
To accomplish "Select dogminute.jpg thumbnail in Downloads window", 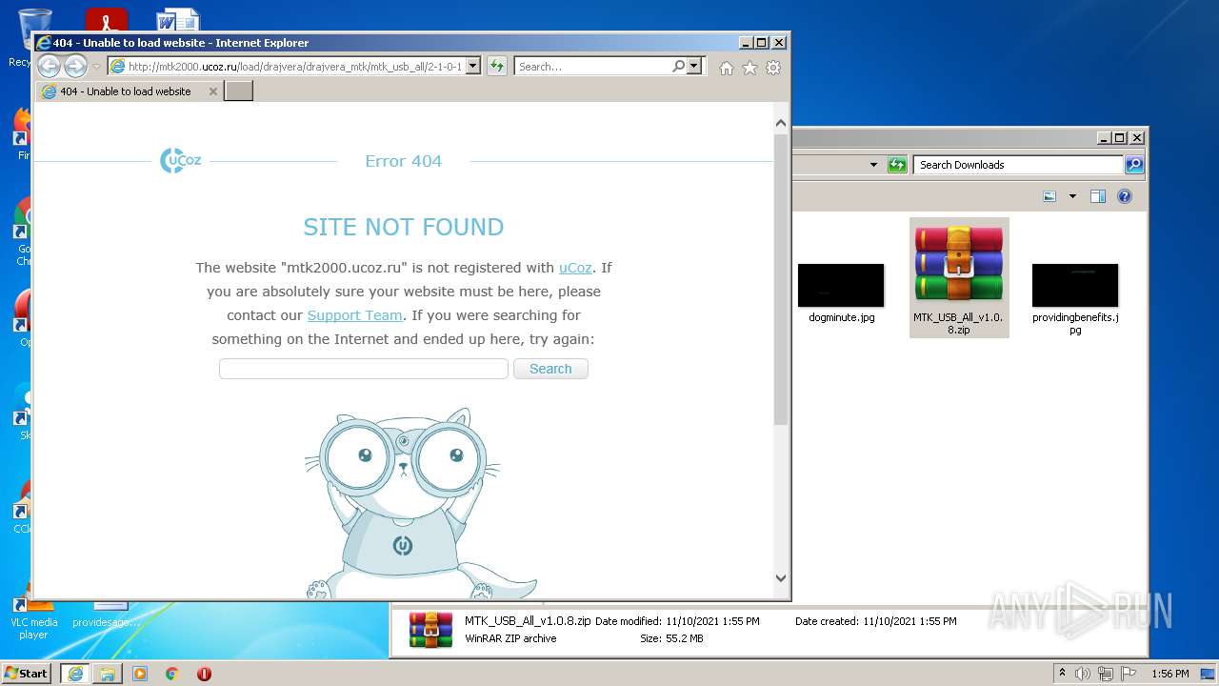I will [841, 293].
